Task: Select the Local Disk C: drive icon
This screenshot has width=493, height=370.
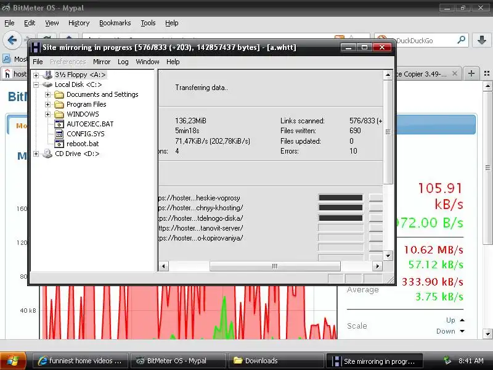Action: coord(47,84)
